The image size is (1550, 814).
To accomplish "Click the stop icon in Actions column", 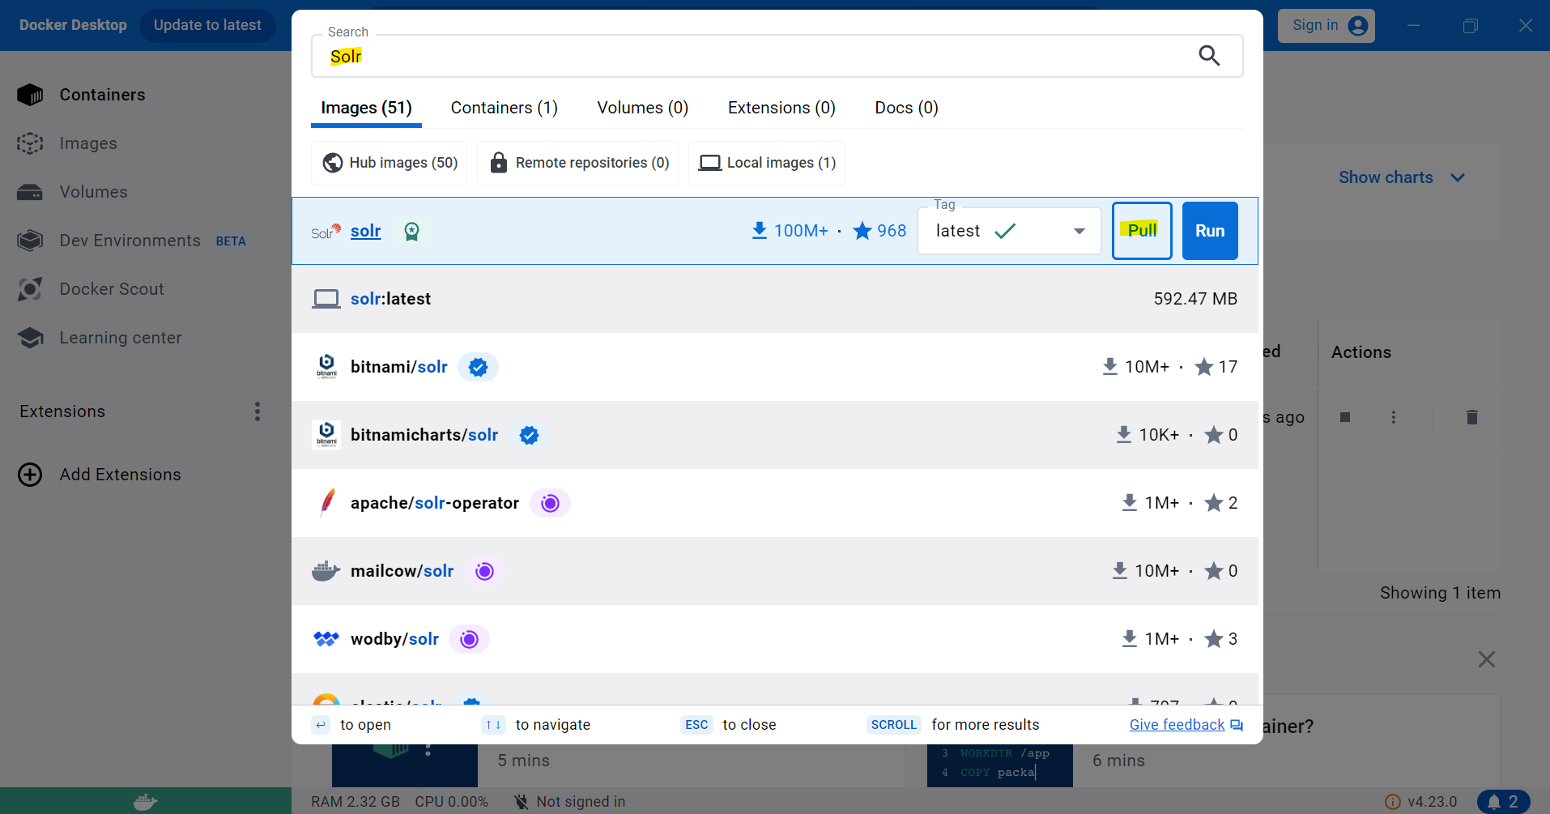I will pyautogui.click(x=1345, y=417).
